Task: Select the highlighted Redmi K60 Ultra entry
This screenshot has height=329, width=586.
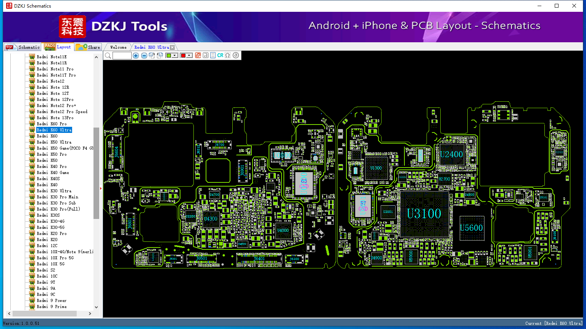Action: (x=54, y=130)
